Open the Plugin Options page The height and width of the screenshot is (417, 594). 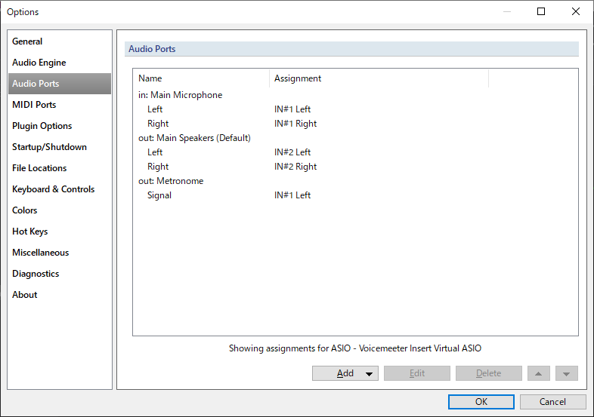42,126
